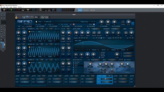Select previous OSC A waveform with left arrow
The width and height of the screenshot is (164, 92).
coord(55,32)
